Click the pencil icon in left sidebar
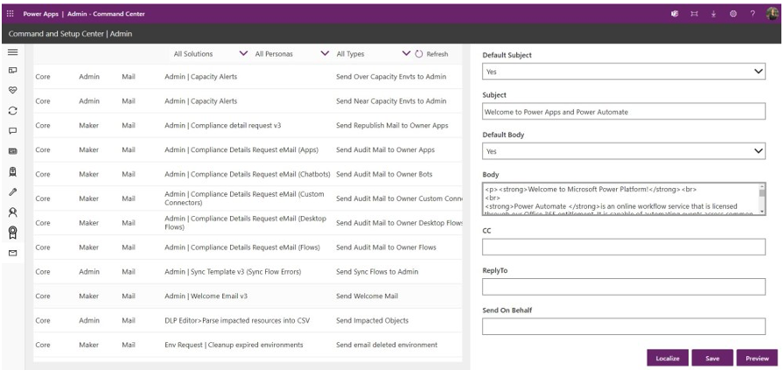Image resolution: width=784 pixels, height=384 pixels. coord(12,191)
